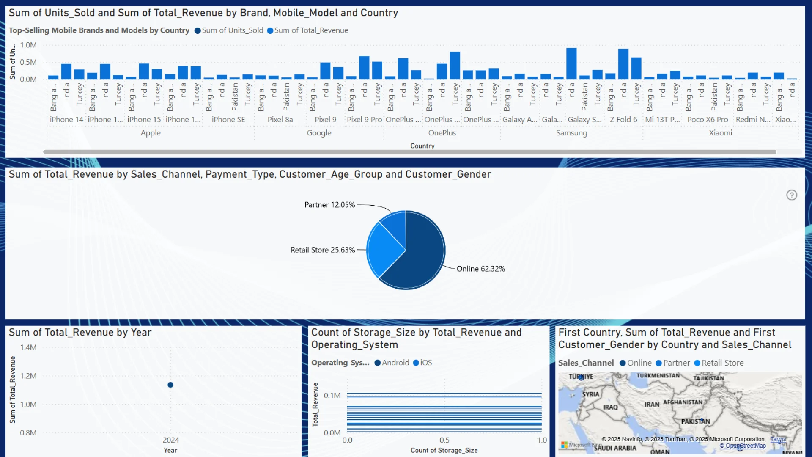Click the 2024 revenue data point
This screenshot has height=457, width=812.
(170, 385)
